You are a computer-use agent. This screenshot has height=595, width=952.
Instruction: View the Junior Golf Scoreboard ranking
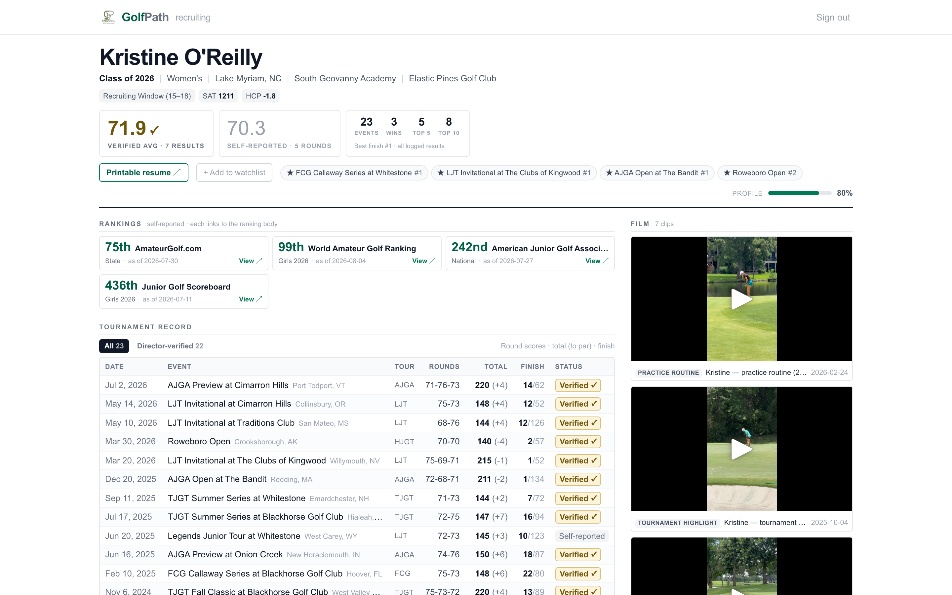(250, 299)
